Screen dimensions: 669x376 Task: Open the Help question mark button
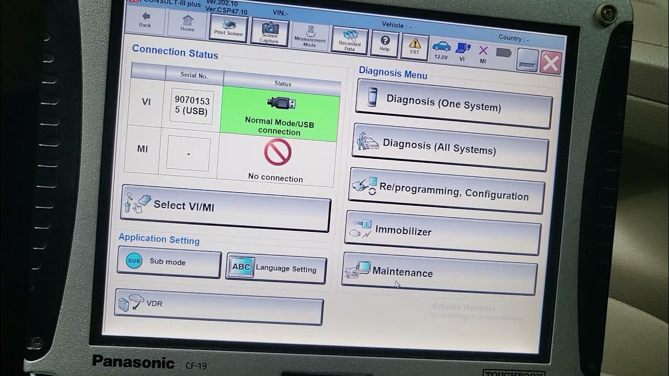(385, 44)
